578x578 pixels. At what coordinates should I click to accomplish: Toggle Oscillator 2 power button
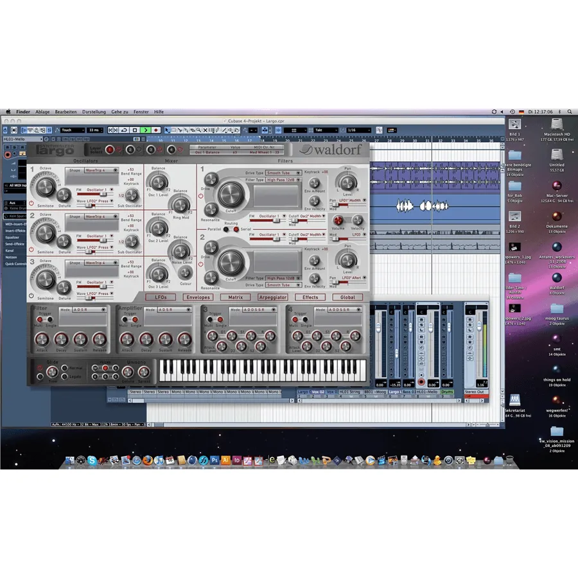(x=31, y=250)
